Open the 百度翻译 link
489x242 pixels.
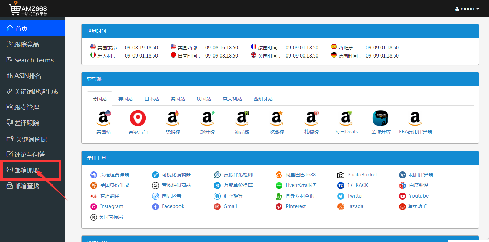coord(419,185)
